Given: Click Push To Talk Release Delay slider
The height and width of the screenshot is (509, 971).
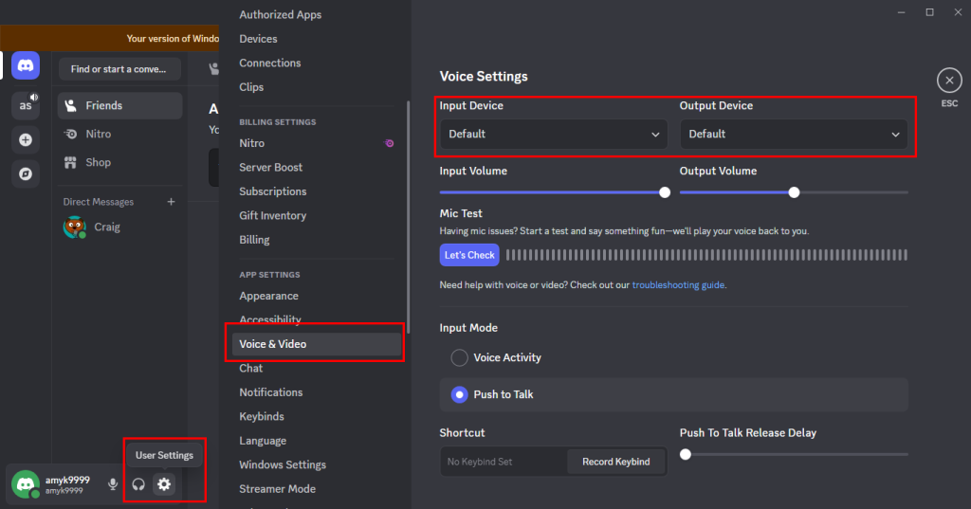Looking at the screenshot, I should 795,455.
